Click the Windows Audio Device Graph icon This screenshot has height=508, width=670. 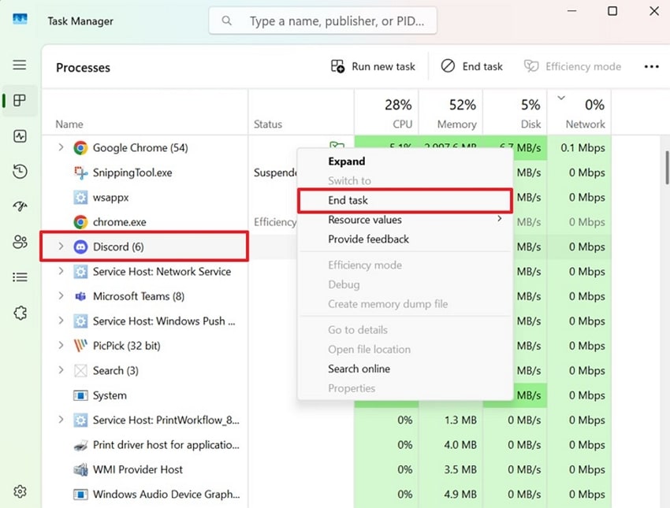[x=80, y=495]
